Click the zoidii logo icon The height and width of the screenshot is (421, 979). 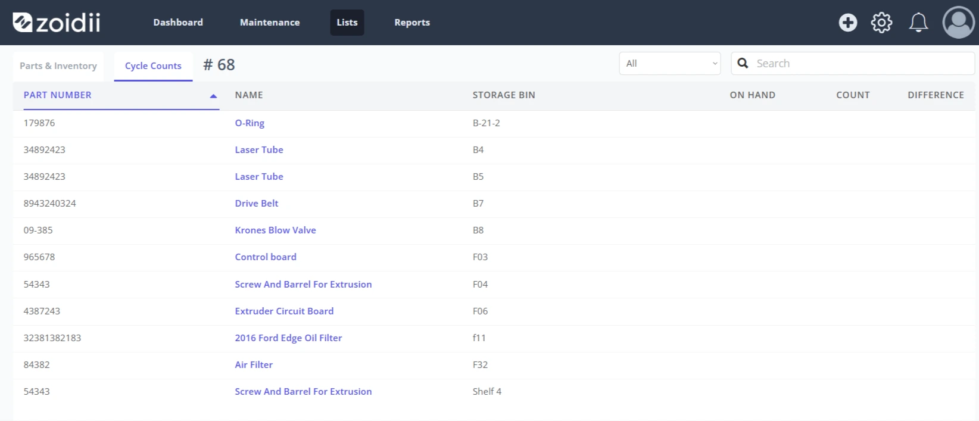click(23, 23)
